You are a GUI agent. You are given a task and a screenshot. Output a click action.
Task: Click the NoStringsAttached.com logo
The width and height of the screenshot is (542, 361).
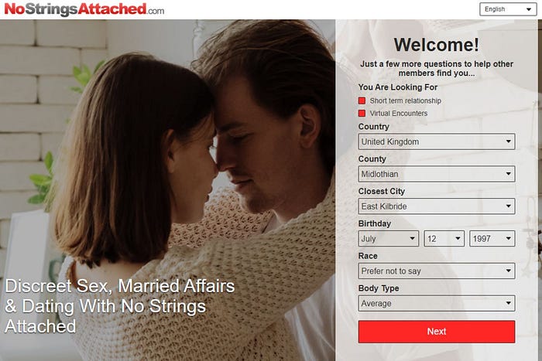[x=84, y=9]
